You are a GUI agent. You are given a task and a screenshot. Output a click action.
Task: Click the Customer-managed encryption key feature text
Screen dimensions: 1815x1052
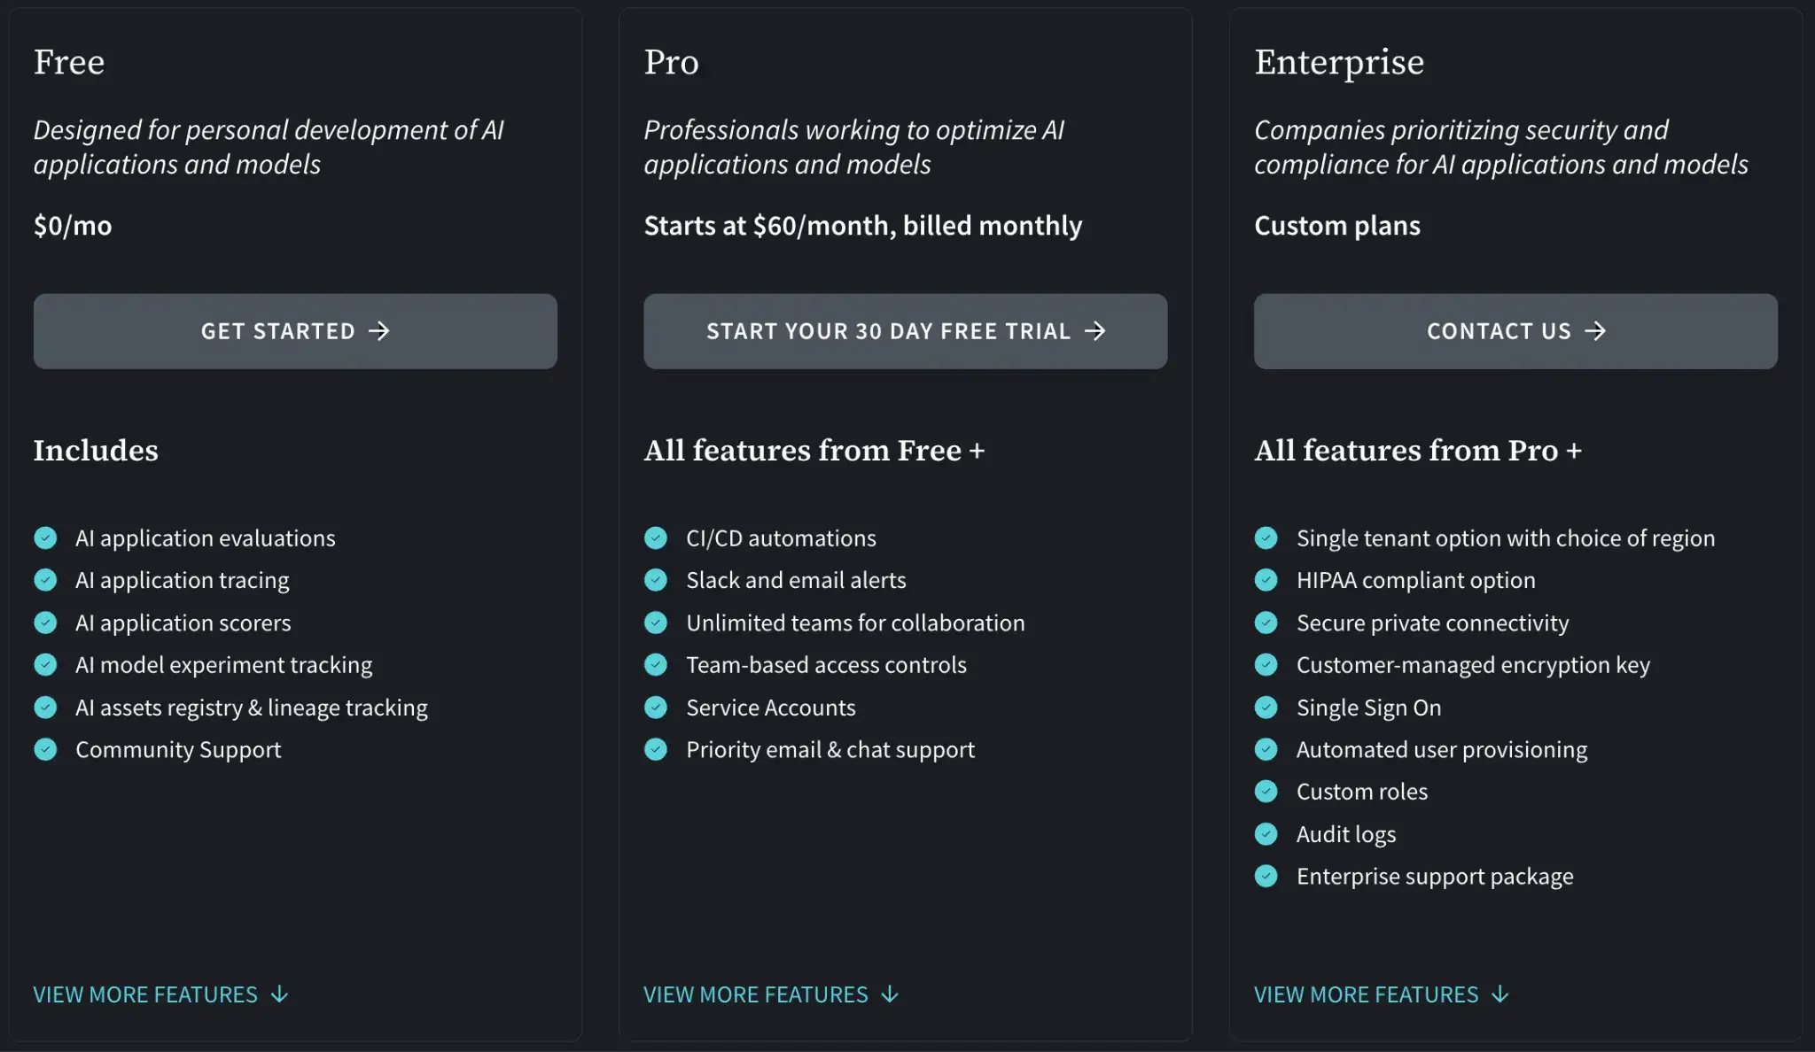click(x=1472, y=665)
